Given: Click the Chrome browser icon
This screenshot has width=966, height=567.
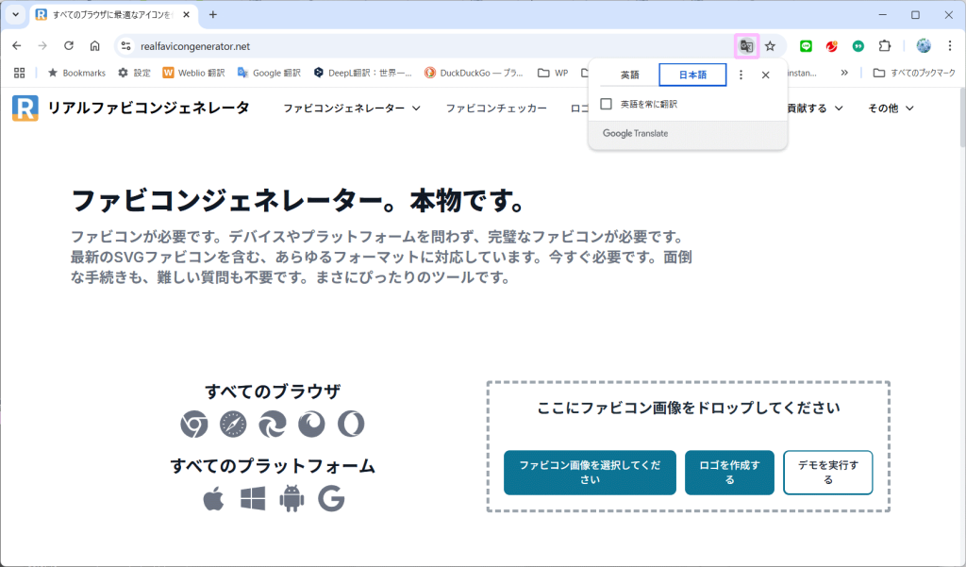Looking at the screenshot, I should tap(194, 424).
